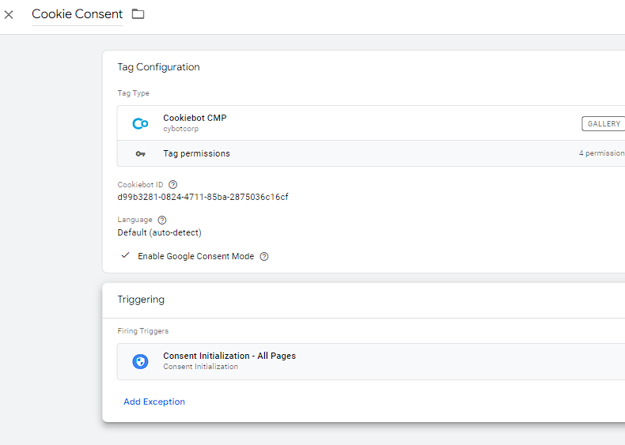Click the Triggering section header
The height and width of the screenshot is (445, 625).
(x=141, y=300)
